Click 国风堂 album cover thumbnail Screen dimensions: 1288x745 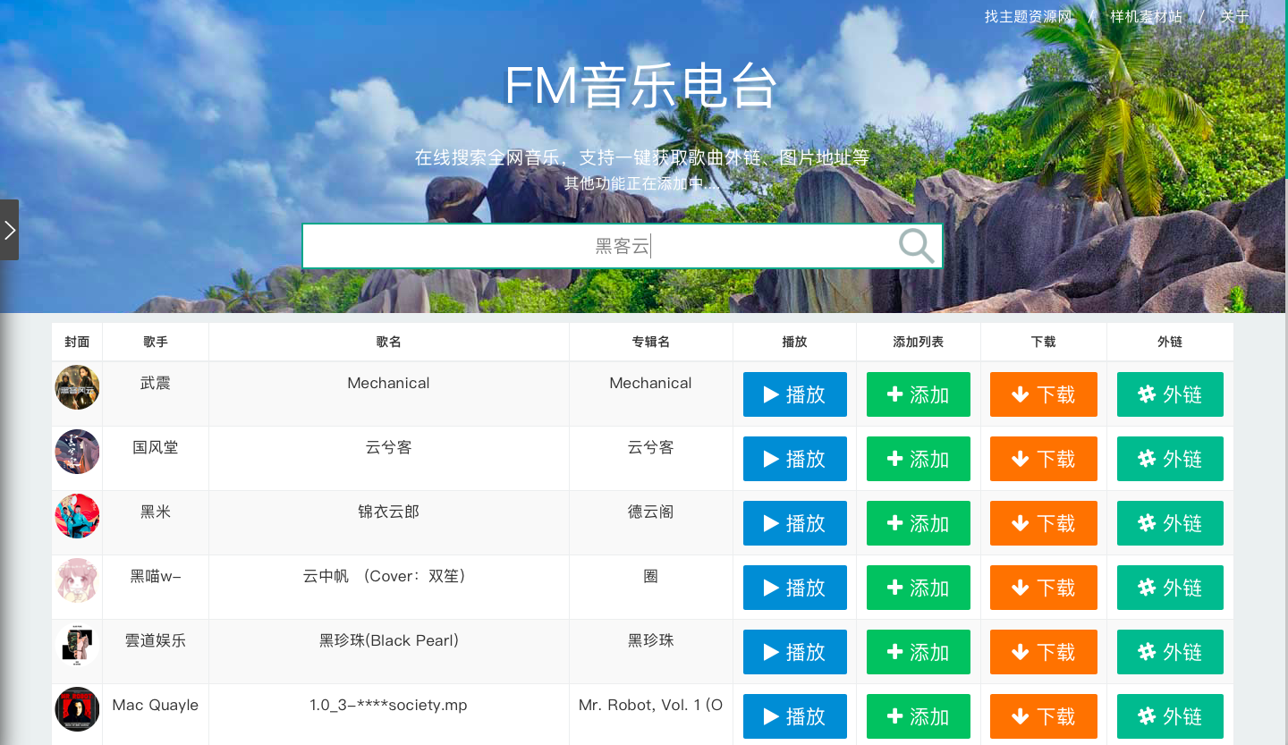click(77, 452)
